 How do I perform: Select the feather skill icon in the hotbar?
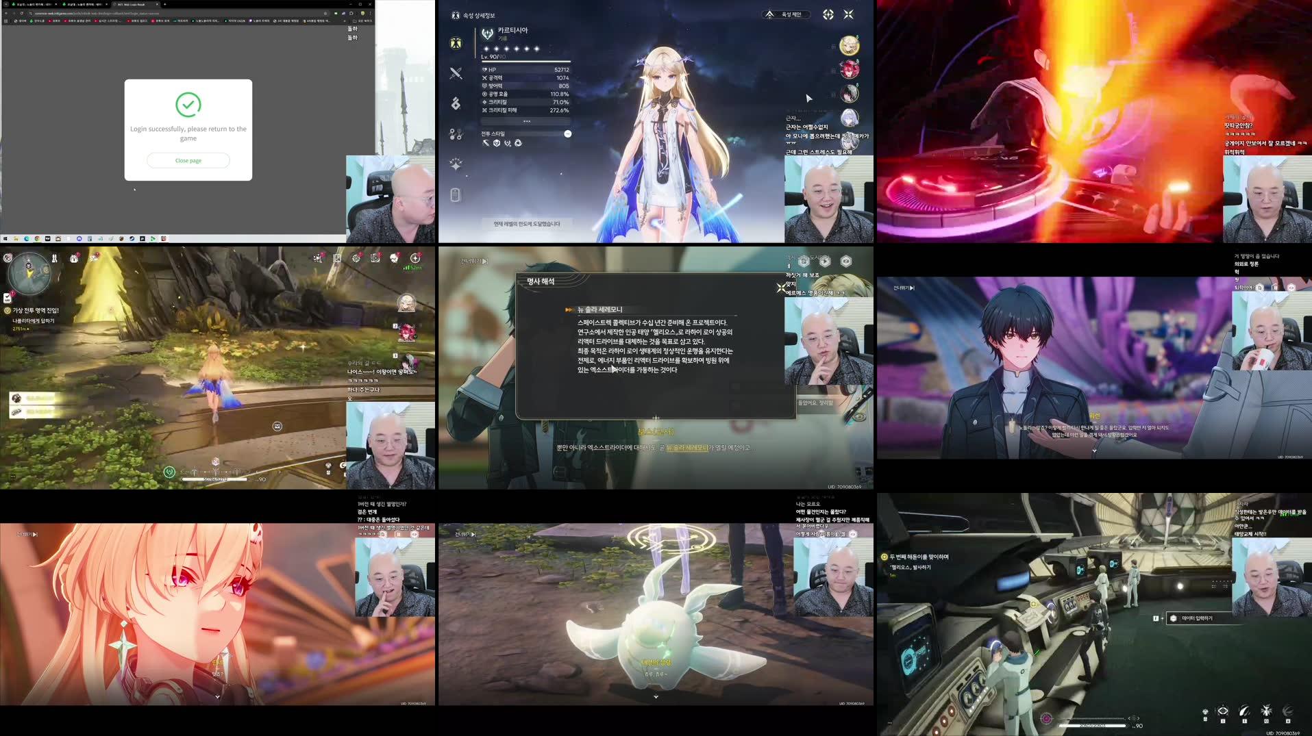click(1244, 712)
